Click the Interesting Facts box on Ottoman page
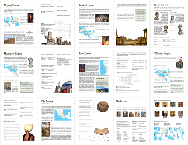 [177, 89]
